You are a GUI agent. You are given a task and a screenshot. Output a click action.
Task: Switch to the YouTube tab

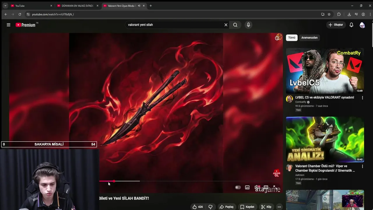[32, 6]
